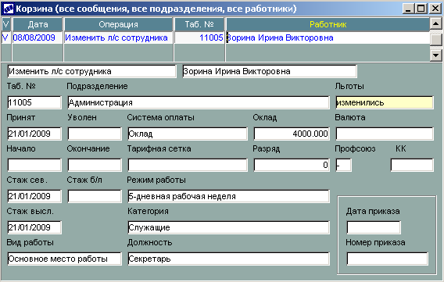Click the empty Валюта field
The width and height of the screenshot is (444, 282).
(385, 134)
